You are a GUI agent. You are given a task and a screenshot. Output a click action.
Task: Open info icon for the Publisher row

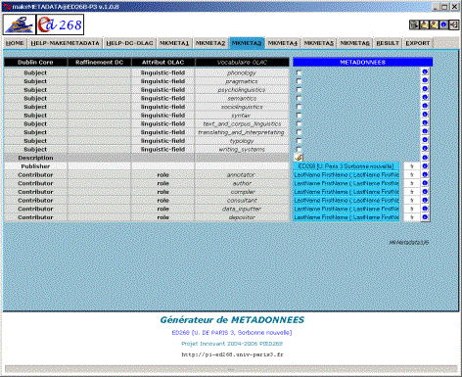tap(425, 165)
